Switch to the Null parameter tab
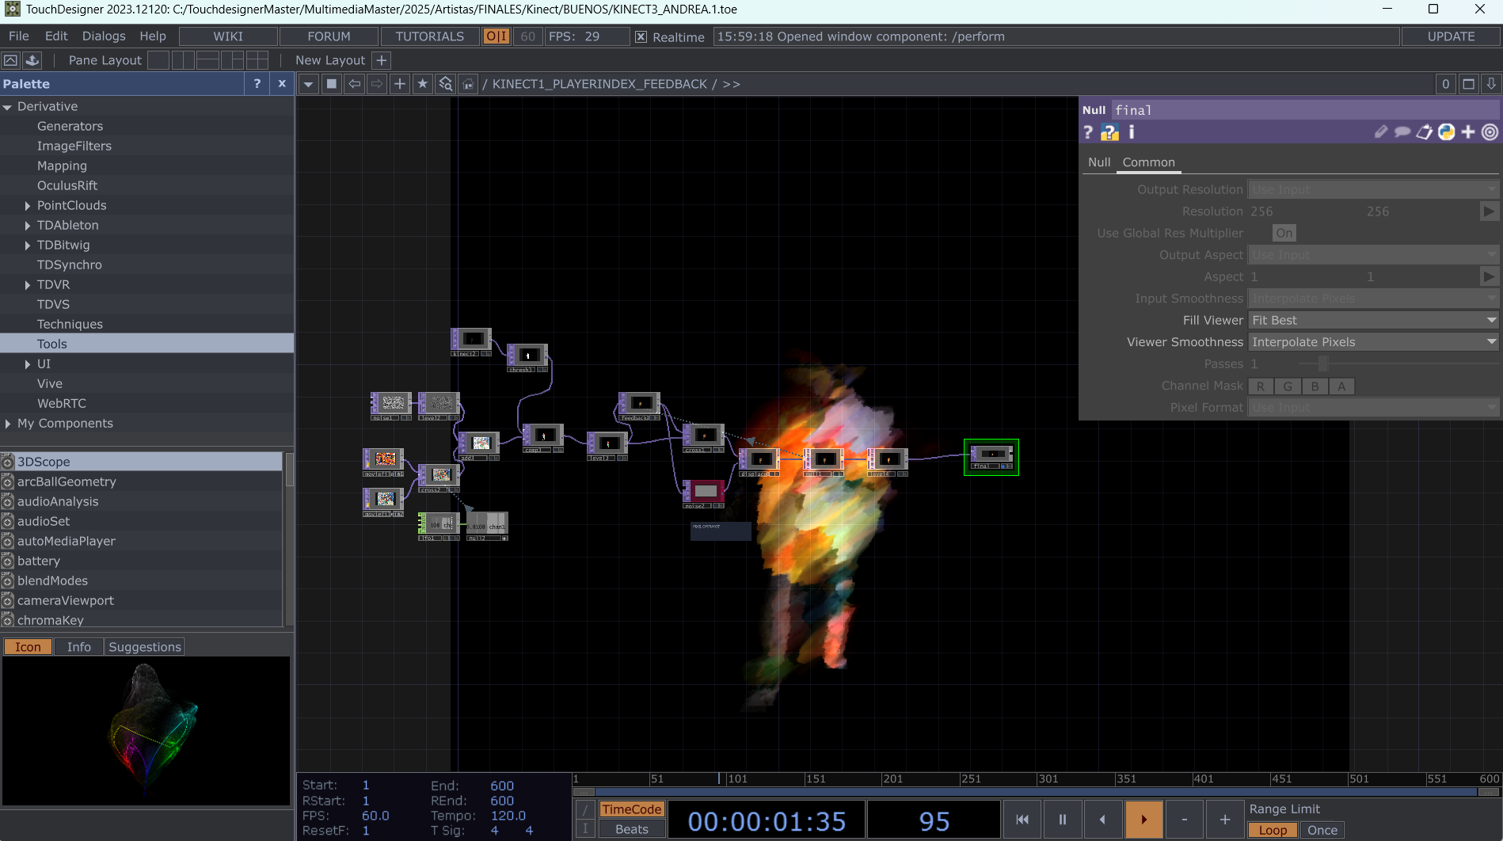 coord(1098,162)
